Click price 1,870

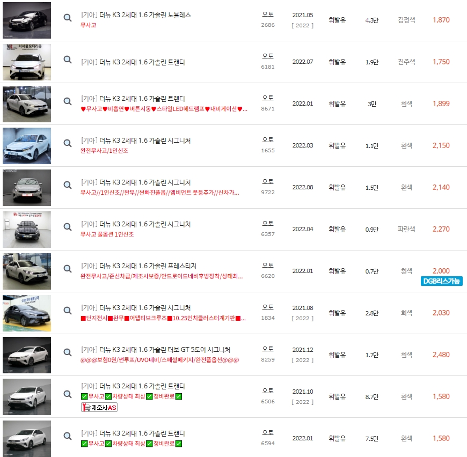coord(441,20)
